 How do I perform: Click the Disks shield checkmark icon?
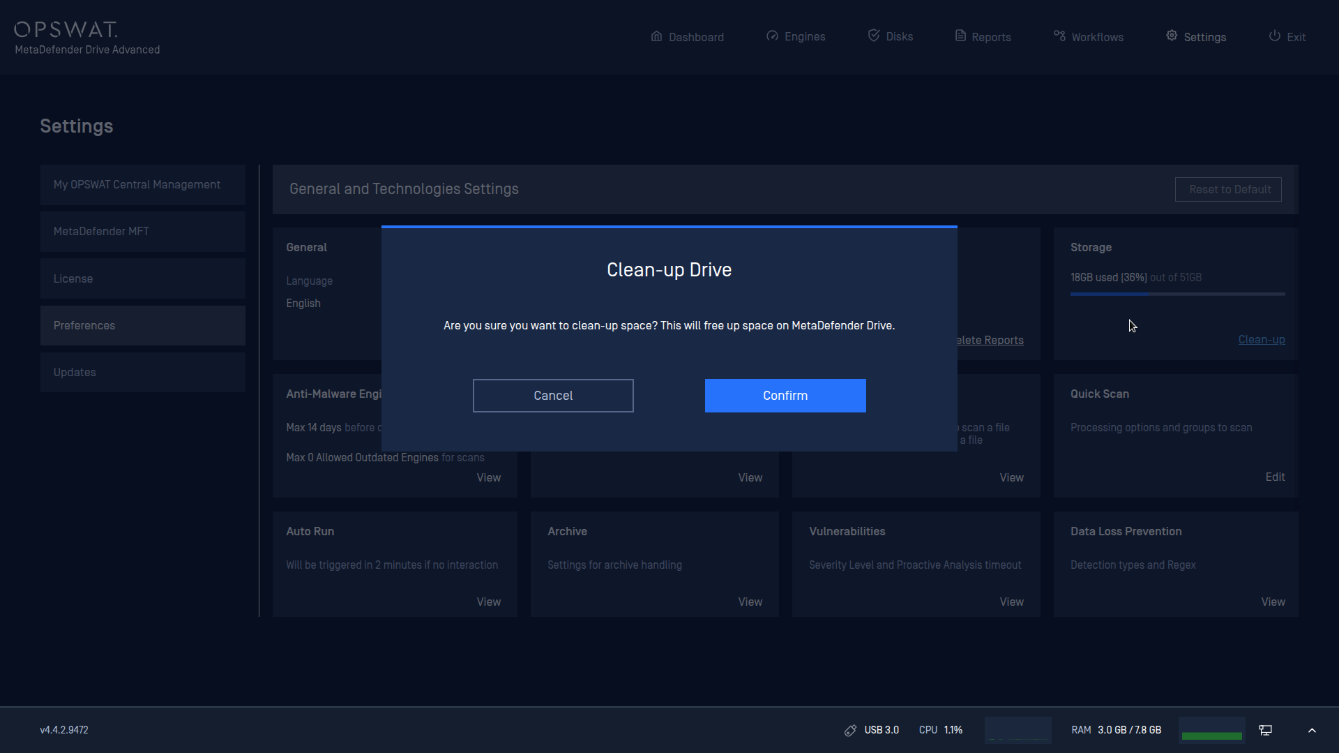pos(874,36)
